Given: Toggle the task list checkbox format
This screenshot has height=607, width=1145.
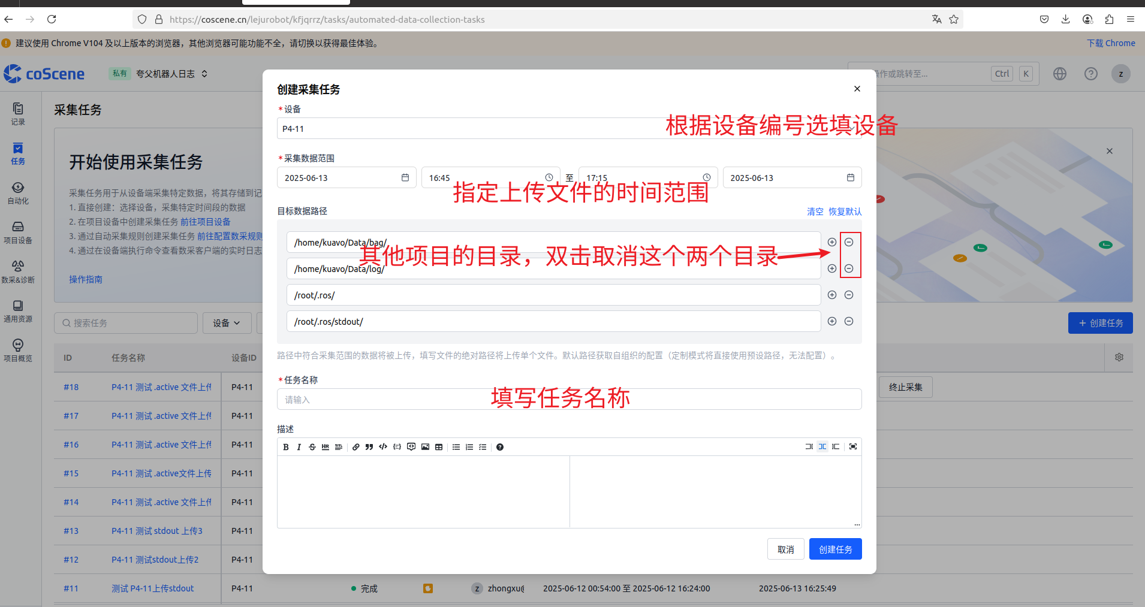Looking at the screenshot, I should pyautogui.click(x=483, y=447).
